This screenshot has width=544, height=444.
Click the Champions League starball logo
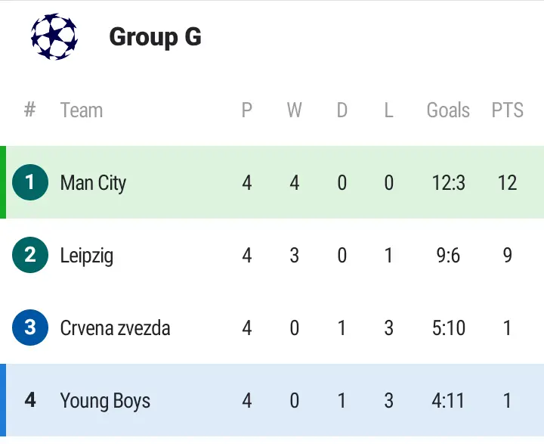click(54, 36)
